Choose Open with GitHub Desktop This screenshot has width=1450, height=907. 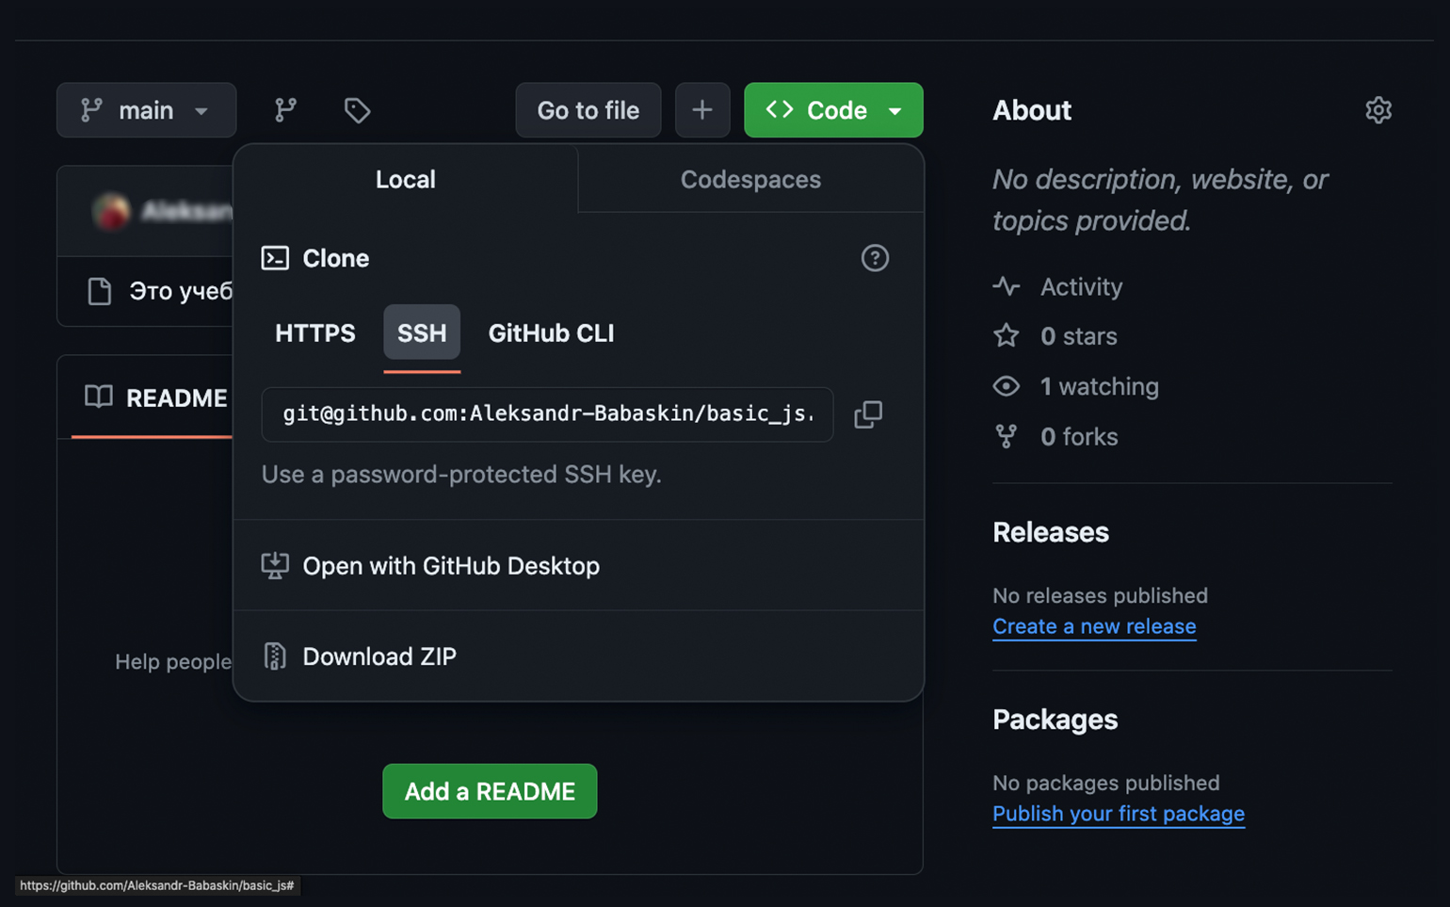[x=578, y=565]
